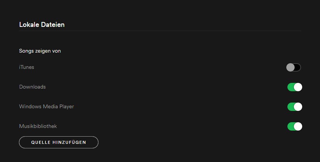Click the divider line under Lokale Dateien
The image size is (320, 162).
pos(160,31)
